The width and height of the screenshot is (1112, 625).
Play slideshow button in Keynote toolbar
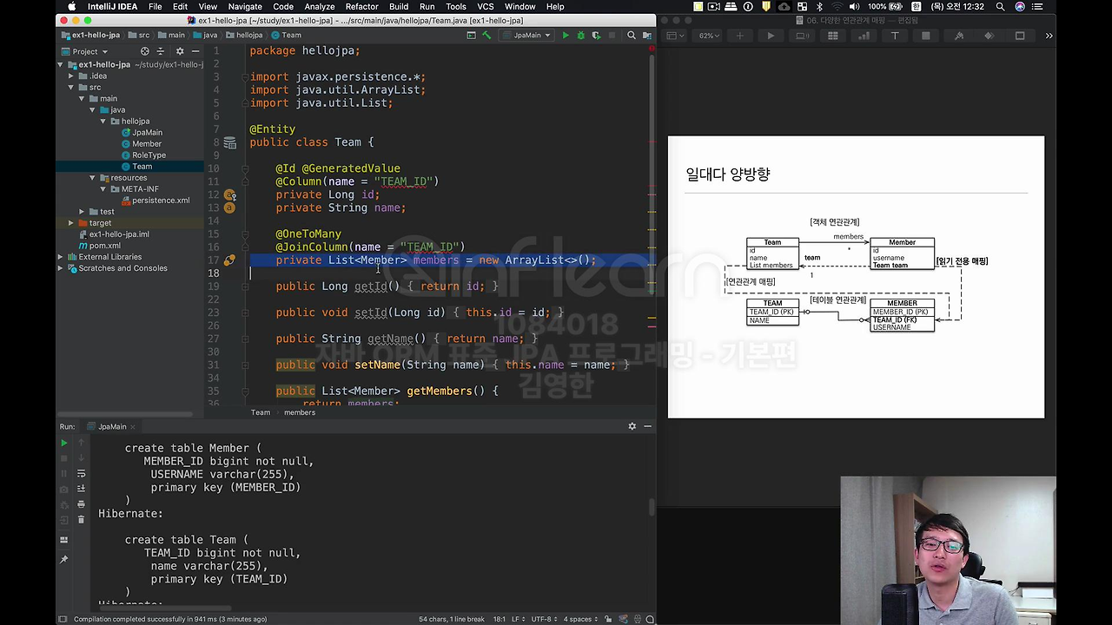click(x=771, y=36)
